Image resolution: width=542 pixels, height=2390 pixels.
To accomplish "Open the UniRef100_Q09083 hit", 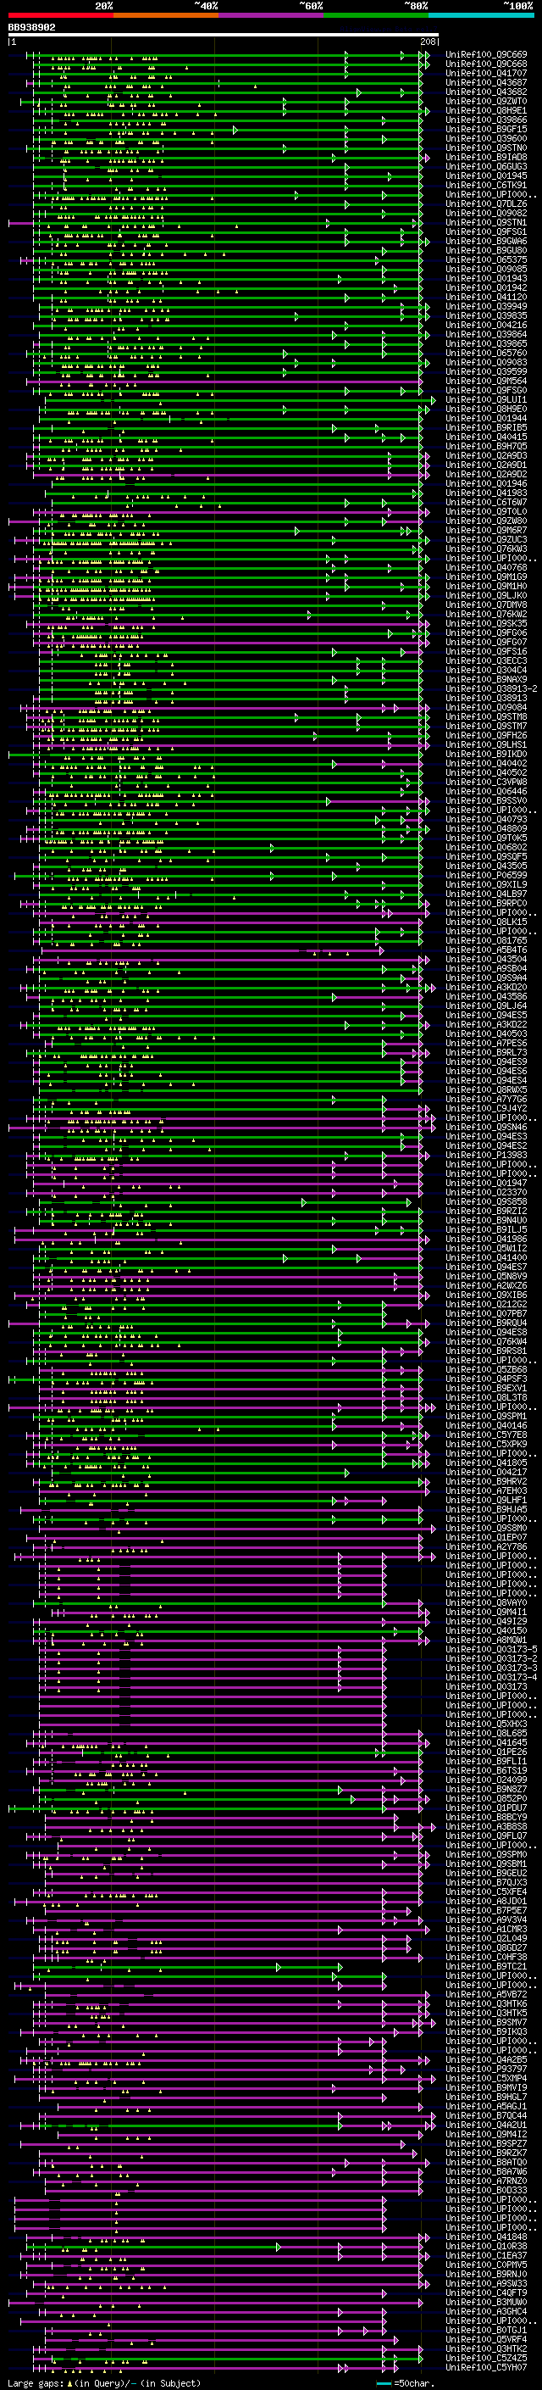I will coord(486,363).
